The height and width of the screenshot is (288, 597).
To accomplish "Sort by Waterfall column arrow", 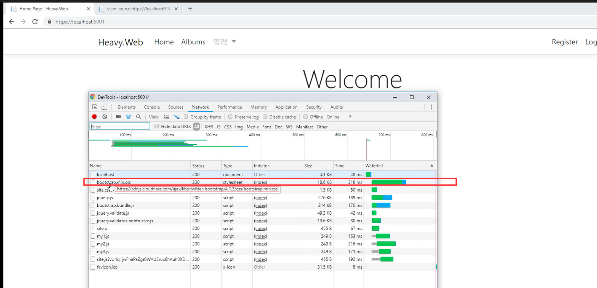I will coord(432,165).
